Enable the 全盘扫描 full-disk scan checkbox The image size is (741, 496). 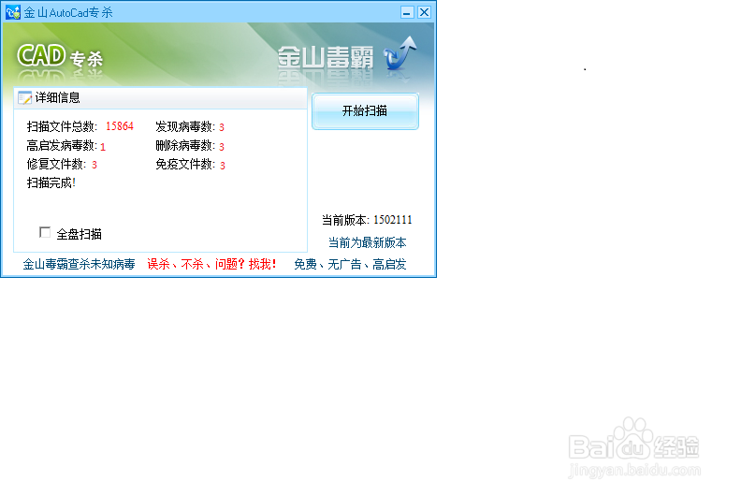click(x=45, y=233)
